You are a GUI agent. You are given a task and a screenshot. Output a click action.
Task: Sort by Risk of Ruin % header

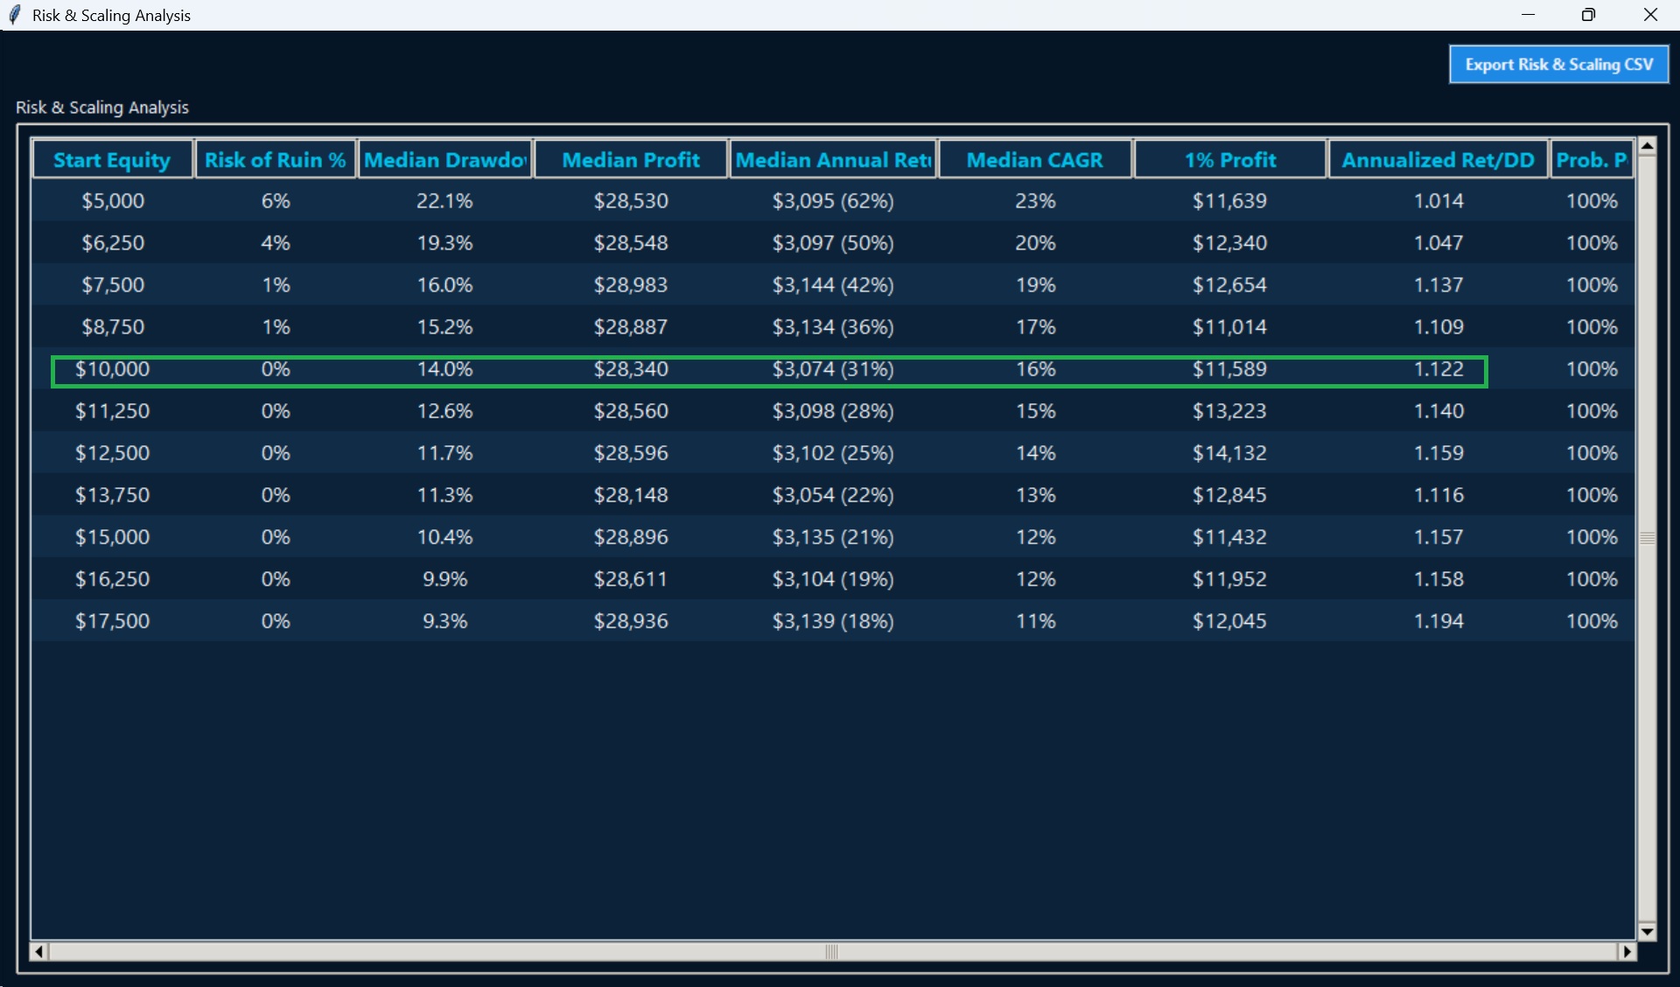coord(276,159)
